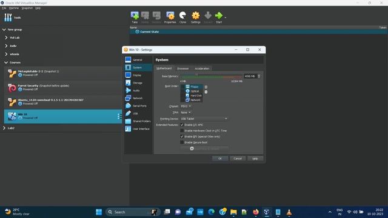Image resolution: width=388 pixels, height=218 pixels.
Task: Toggle the Optical boot order checkbox
Action: click(183, 91)
